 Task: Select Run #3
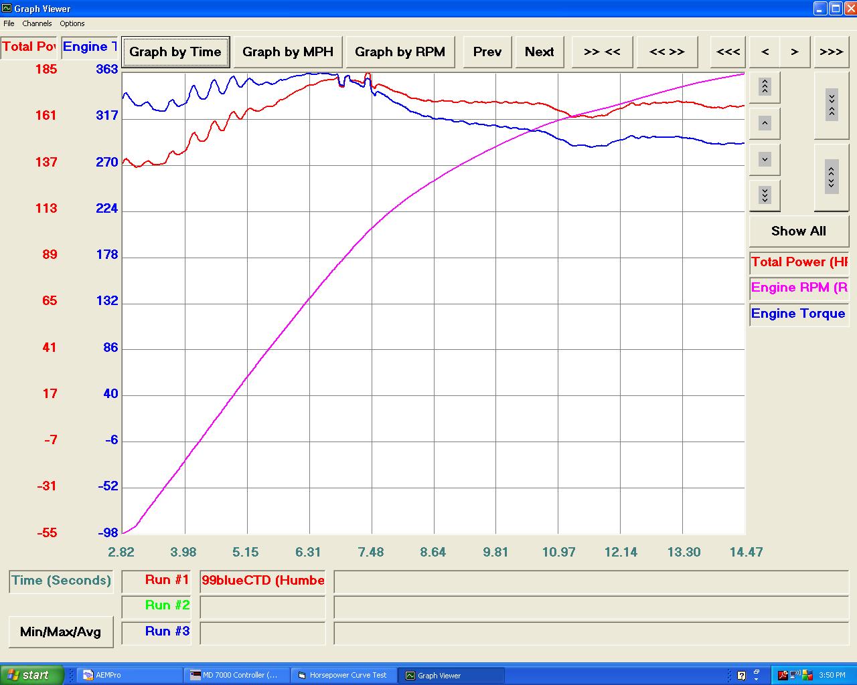click(157, 632)
